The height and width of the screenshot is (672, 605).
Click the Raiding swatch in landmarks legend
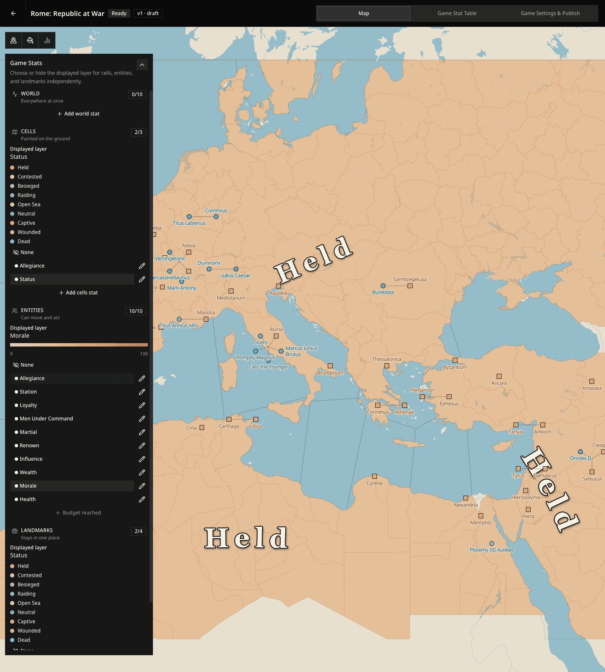12,594
